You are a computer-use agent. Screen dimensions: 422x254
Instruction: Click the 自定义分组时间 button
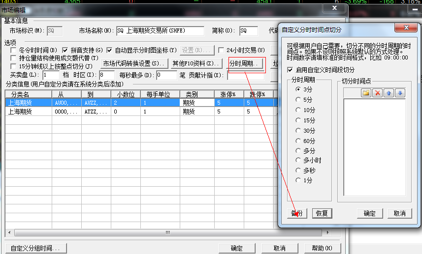click(35, 248)
